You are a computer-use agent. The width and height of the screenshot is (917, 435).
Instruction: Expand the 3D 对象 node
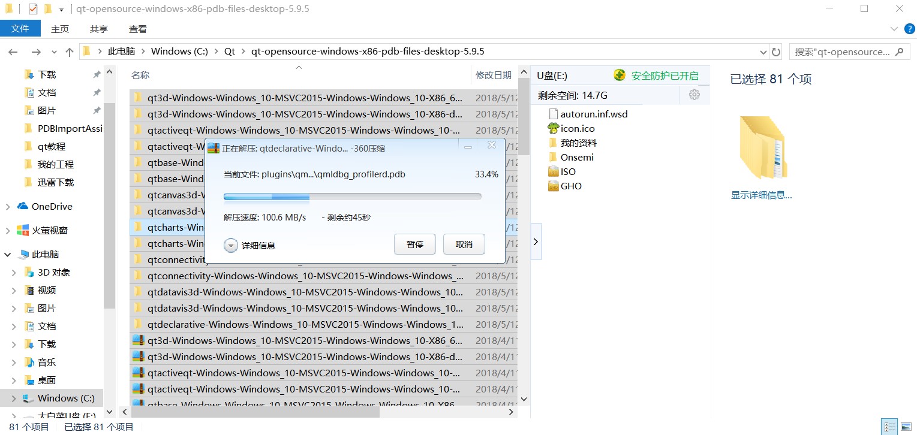click(14, 273)
